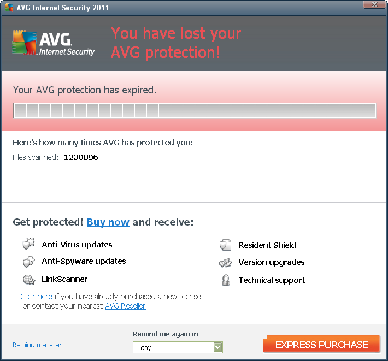The height and width of the screenshot is (361, 388).
Task: Click the Technical support label
Action: coord(272,280)
